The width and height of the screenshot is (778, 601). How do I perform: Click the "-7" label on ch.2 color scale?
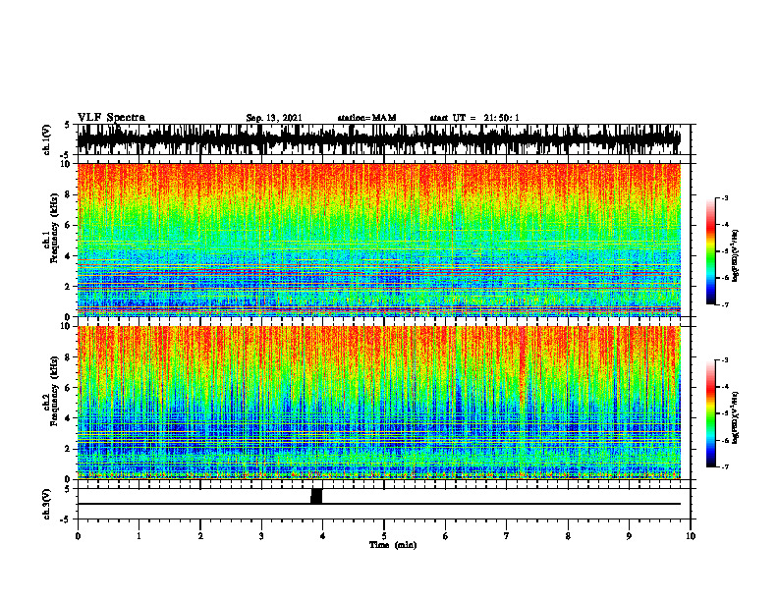click(x=725, y=466)
